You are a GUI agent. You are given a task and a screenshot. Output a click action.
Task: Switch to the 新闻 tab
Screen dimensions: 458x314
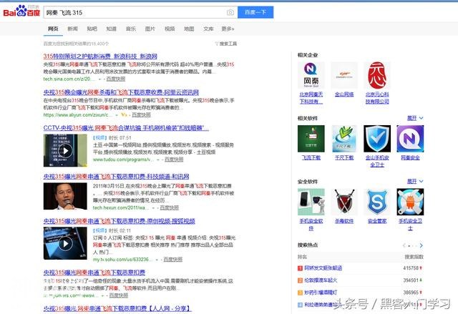point(73,29)
